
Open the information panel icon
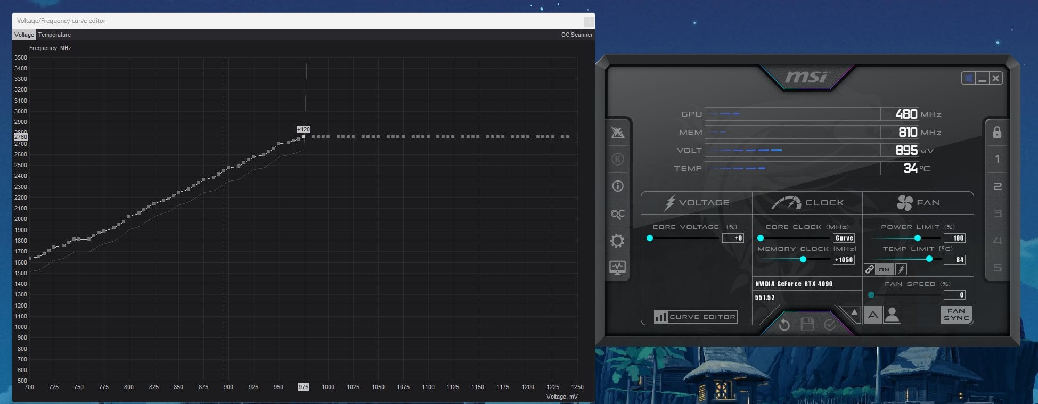617,186
